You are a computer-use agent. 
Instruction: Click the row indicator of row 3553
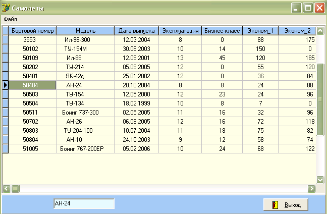pyautogui.click(x=6, y=40)
